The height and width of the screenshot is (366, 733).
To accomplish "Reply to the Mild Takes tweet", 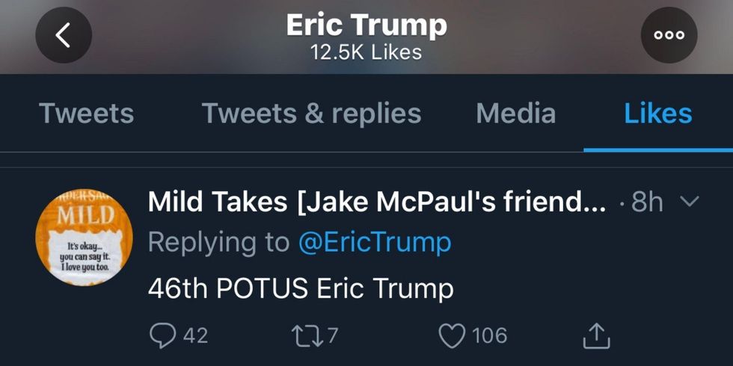I will point(162,335).
